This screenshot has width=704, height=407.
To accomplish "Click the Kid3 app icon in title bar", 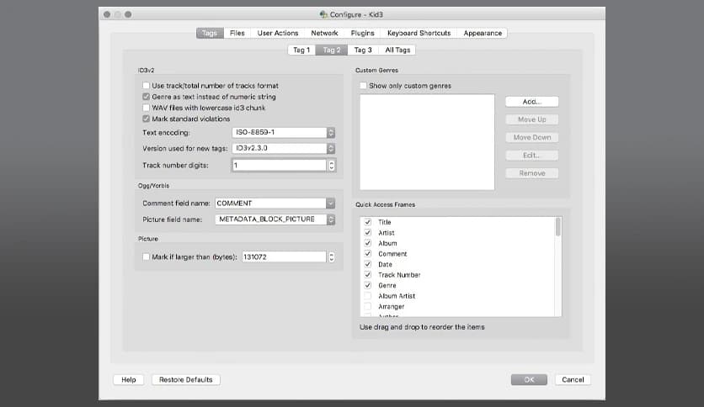I will [323, 14].
